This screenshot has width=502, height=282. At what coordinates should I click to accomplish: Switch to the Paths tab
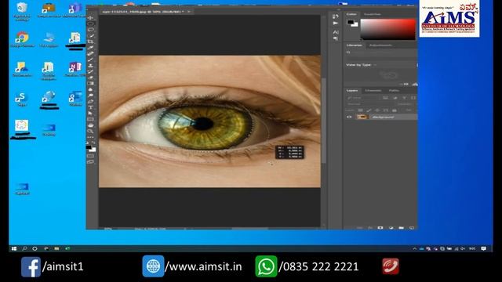pos(394,91)
